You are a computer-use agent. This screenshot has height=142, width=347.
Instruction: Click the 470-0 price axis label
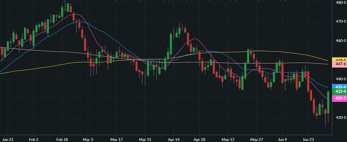(341, 21)
